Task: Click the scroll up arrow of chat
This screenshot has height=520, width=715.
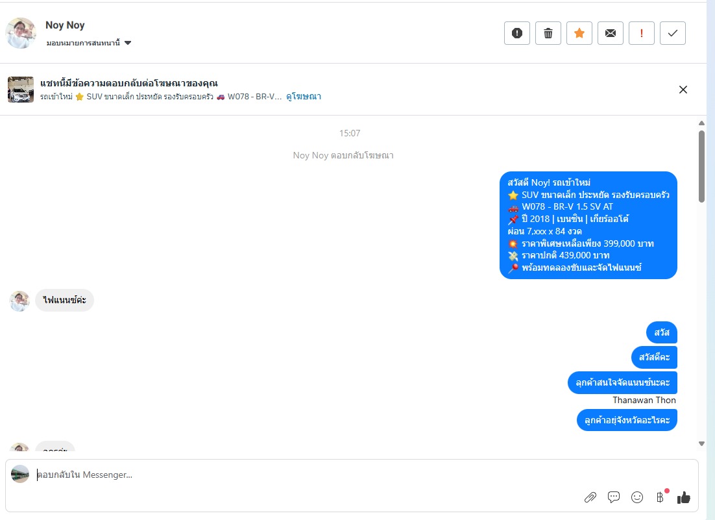Action: click(702, 123)
